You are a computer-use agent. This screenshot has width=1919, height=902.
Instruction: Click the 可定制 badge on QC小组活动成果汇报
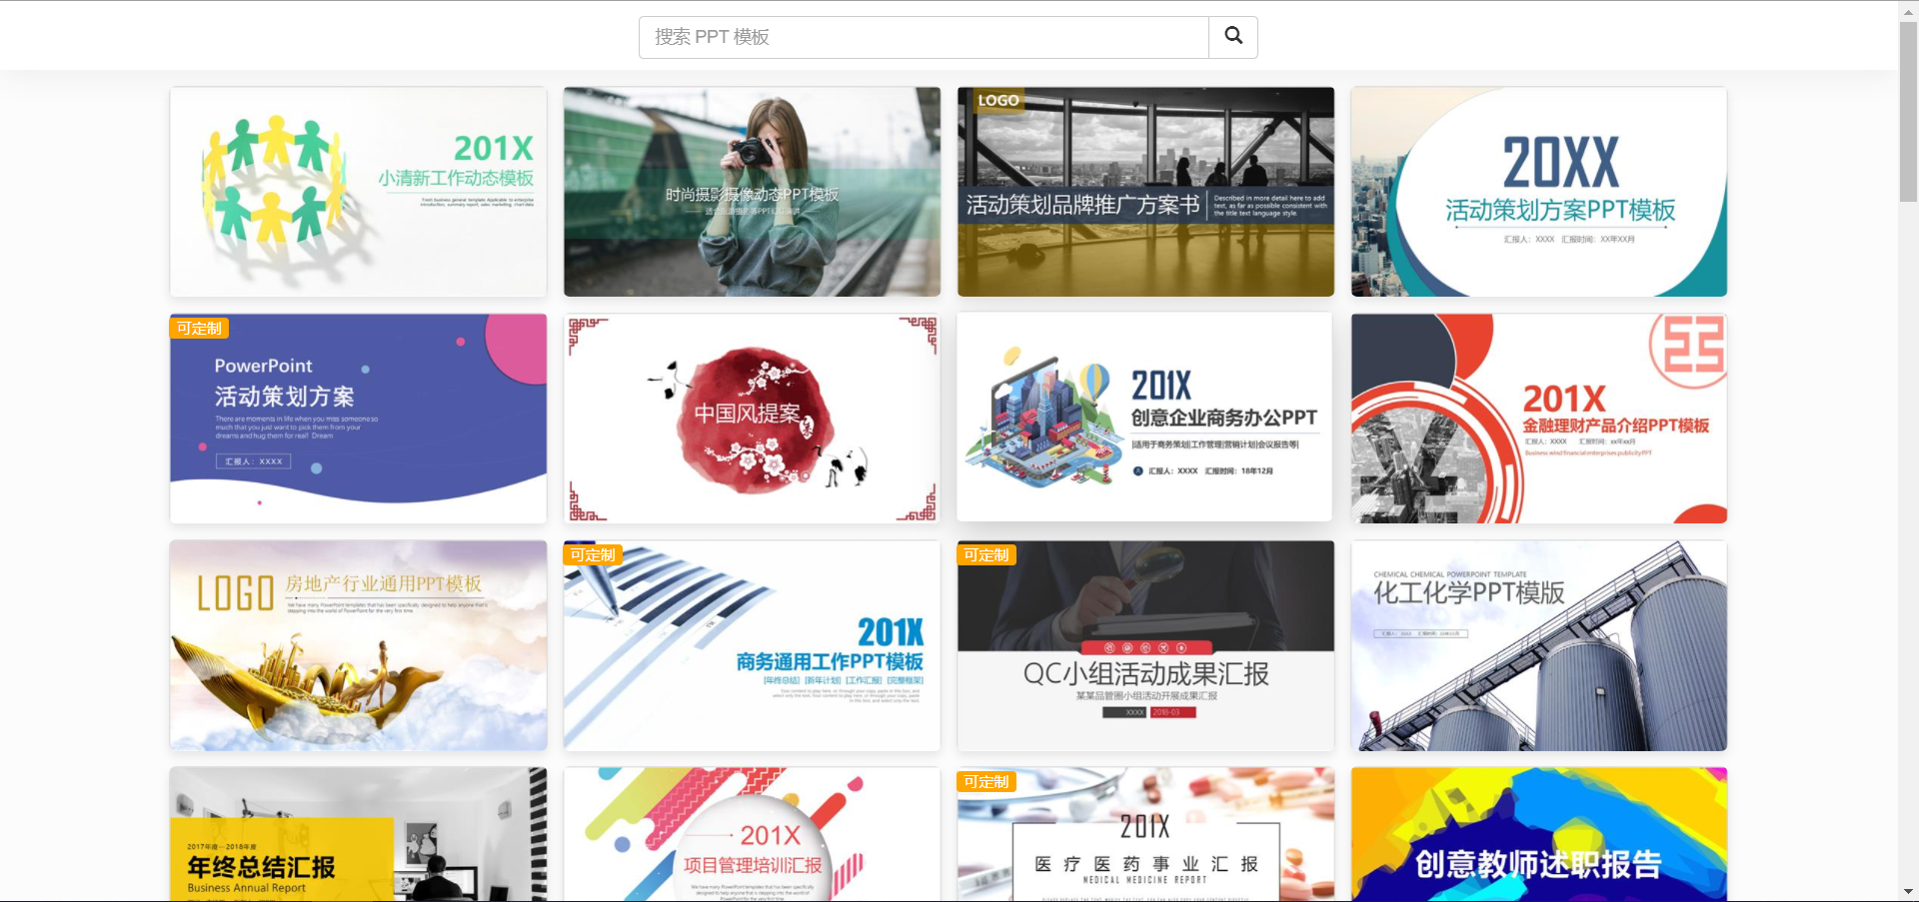click(985, 554)
